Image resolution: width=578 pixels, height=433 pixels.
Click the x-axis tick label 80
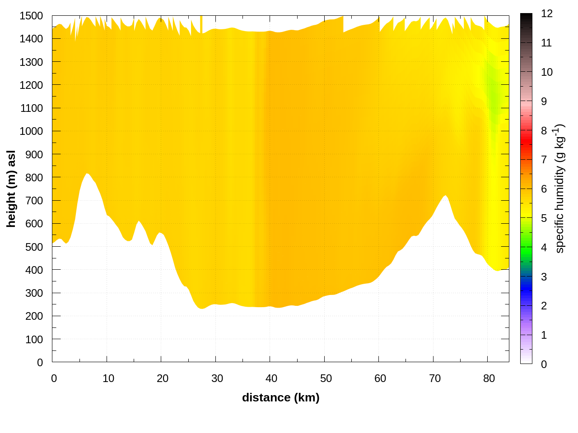tap(489, 378)
